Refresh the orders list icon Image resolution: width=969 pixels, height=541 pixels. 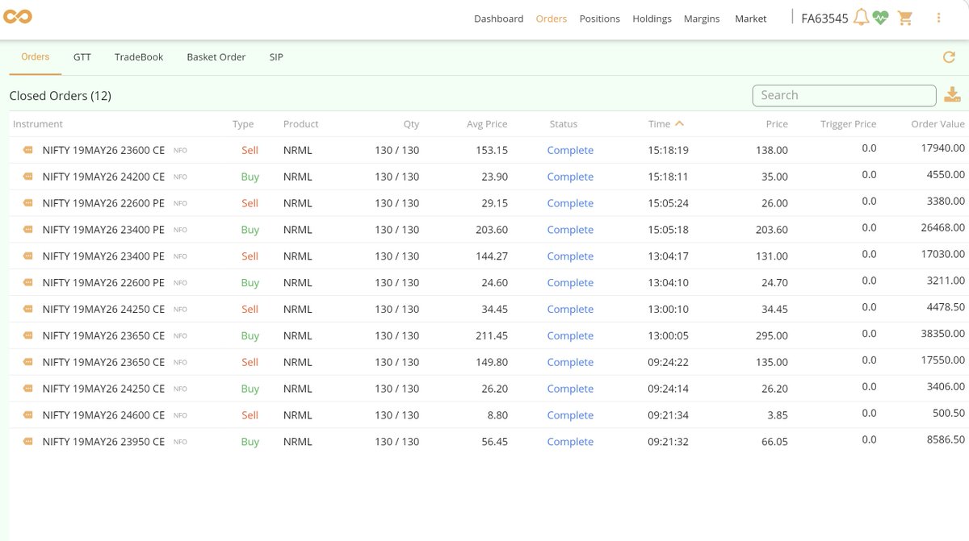pos(950,57)
